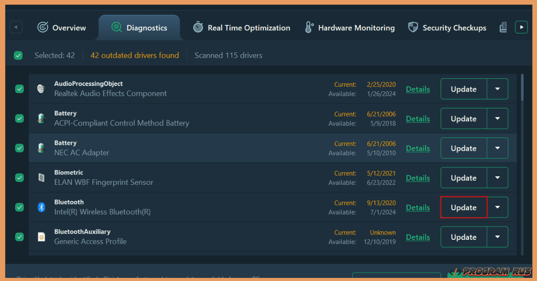Click the Diagnostics magnifier icon
The image size is (537, 281).
point(116,27)
